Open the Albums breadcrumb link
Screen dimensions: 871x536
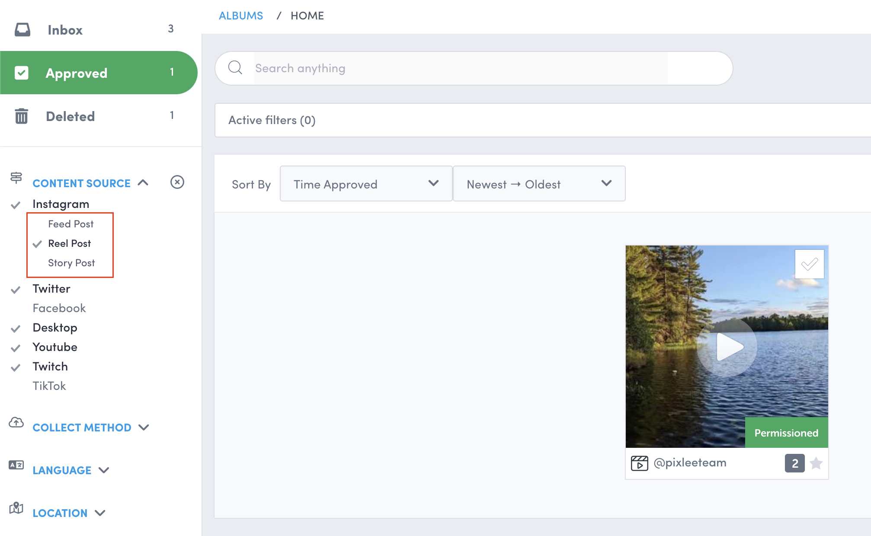[241, 16]
